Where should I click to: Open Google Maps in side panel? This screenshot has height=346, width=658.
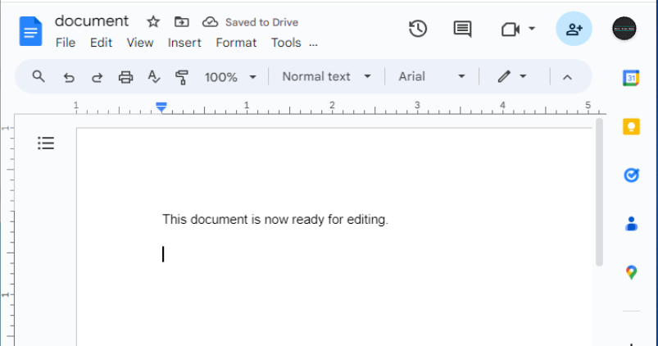click(631, 272)
